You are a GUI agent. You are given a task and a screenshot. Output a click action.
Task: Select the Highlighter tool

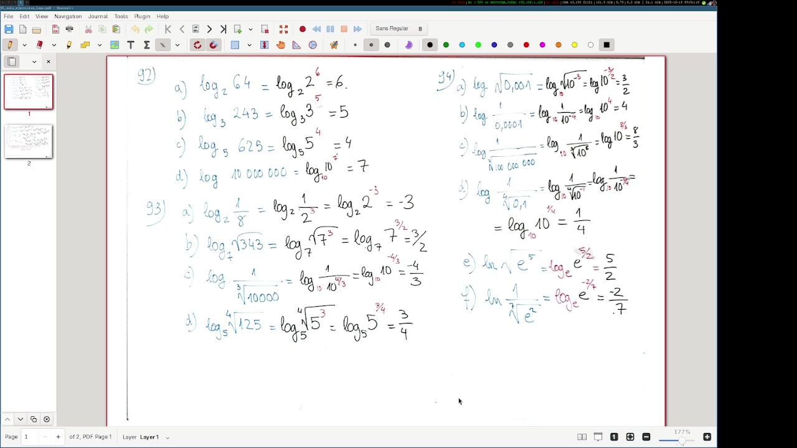click(x=68, y=45)
